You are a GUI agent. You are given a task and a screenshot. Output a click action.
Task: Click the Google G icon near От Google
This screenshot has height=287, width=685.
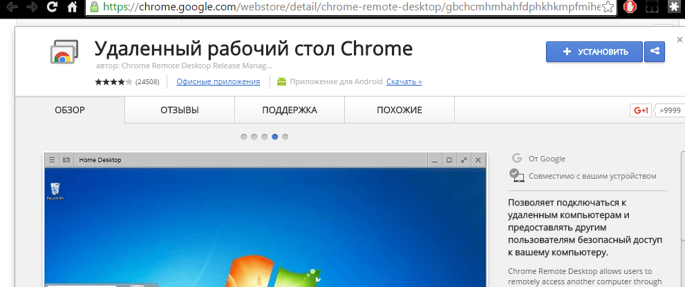tap(517, 158)
